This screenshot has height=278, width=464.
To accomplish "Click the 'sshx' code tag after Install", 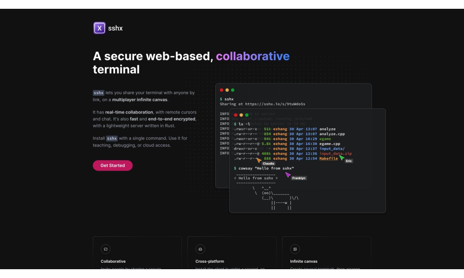I will (112, 138).
